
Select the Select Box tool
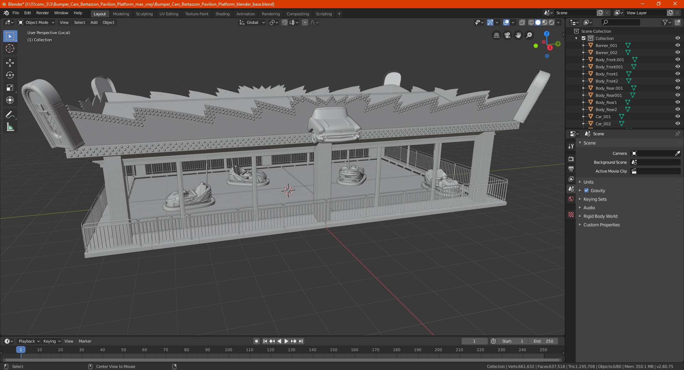[x=10, y=36]
